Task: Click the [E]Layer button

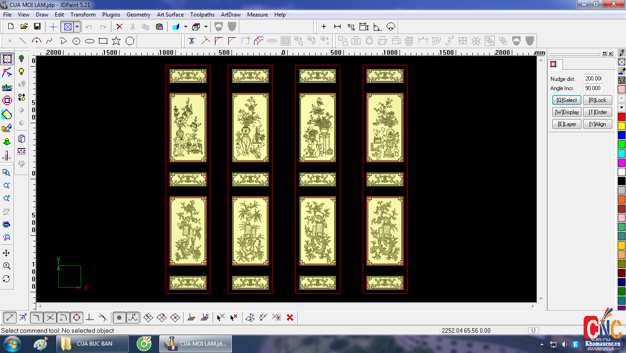Action: tap(566, 124)
